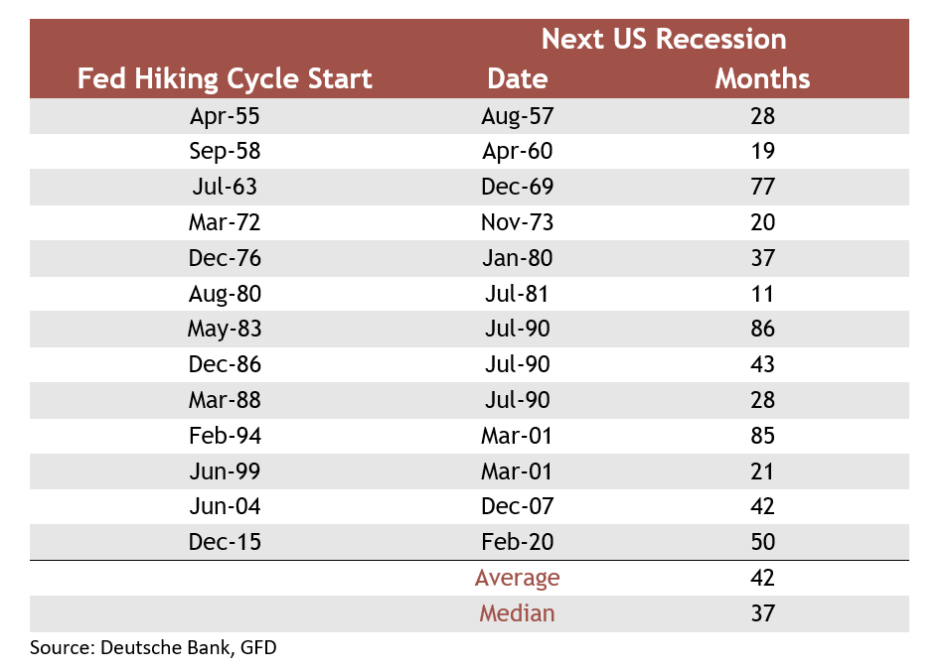Click the Feb-94 cycle start cell

(x=225, y=436)
